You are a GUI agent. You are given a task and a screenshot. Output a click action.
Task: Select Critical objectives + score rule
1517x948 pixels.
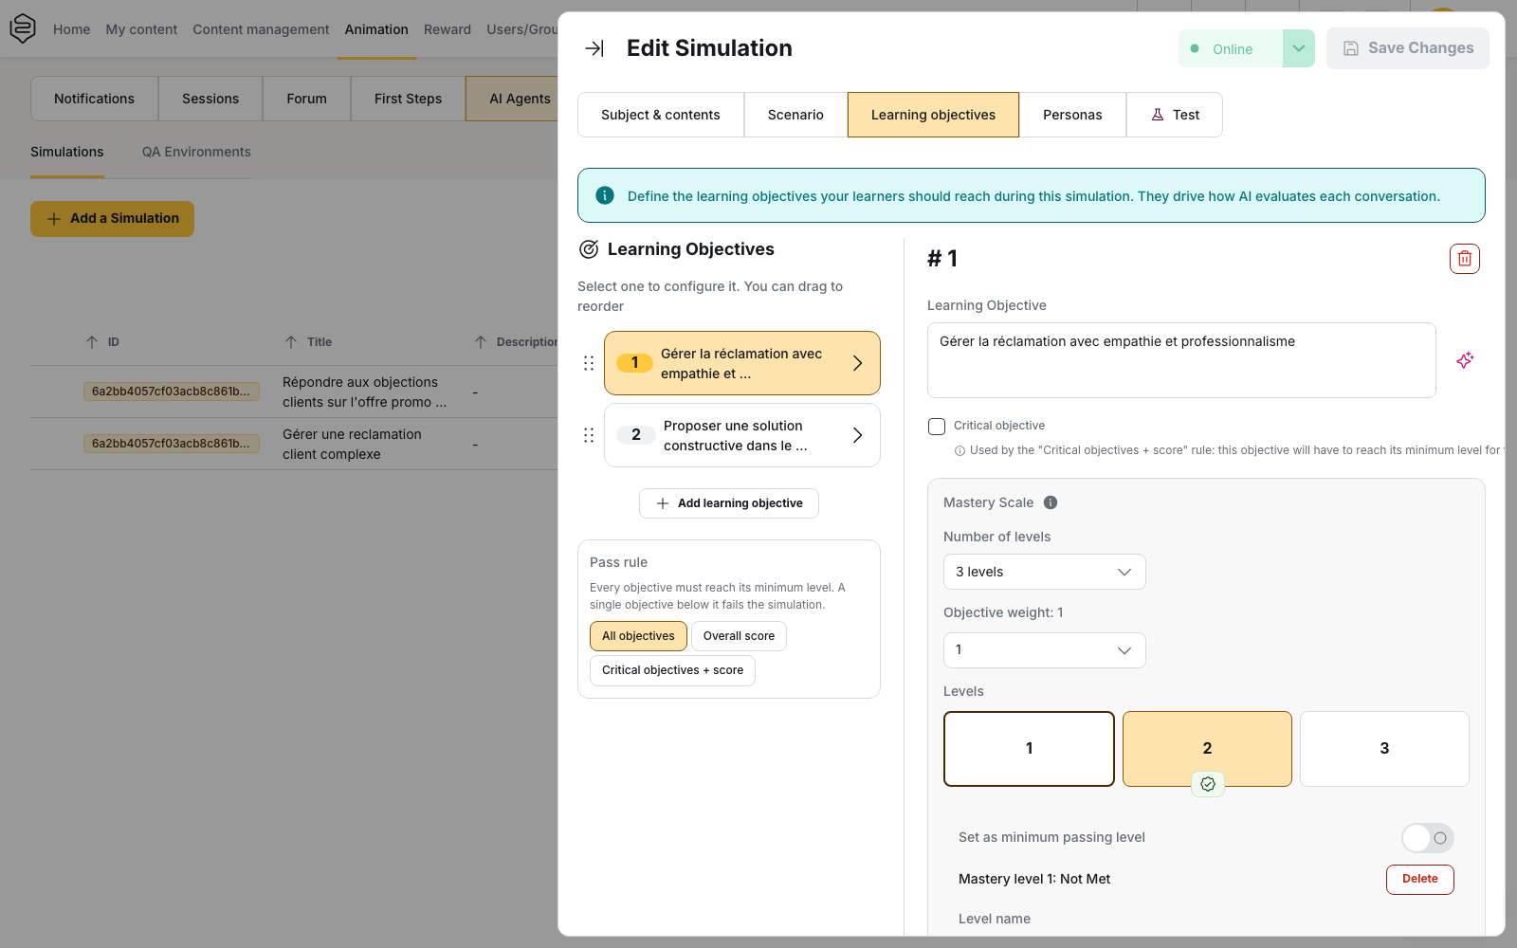tap(672, 670)
